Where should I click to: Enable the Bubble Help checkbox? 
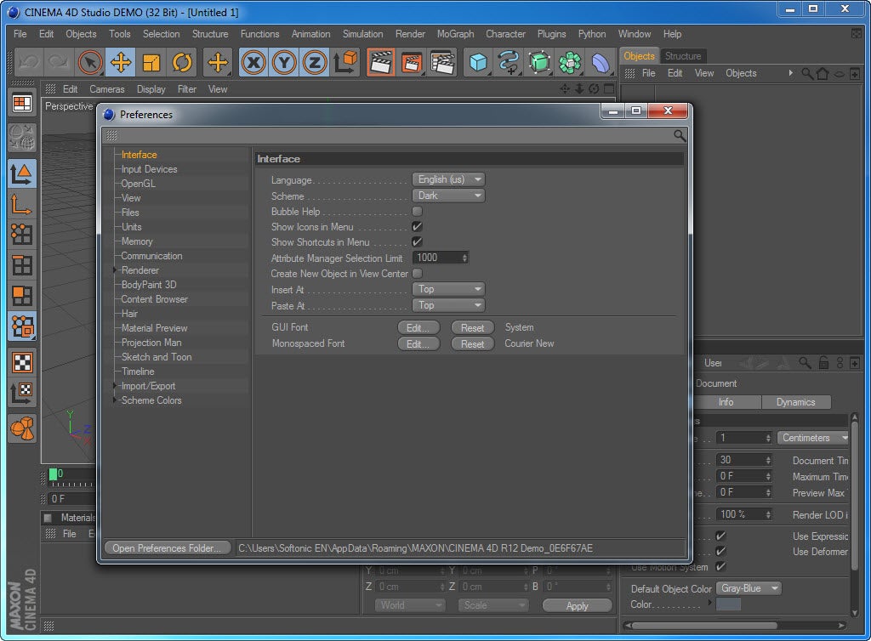417,212
